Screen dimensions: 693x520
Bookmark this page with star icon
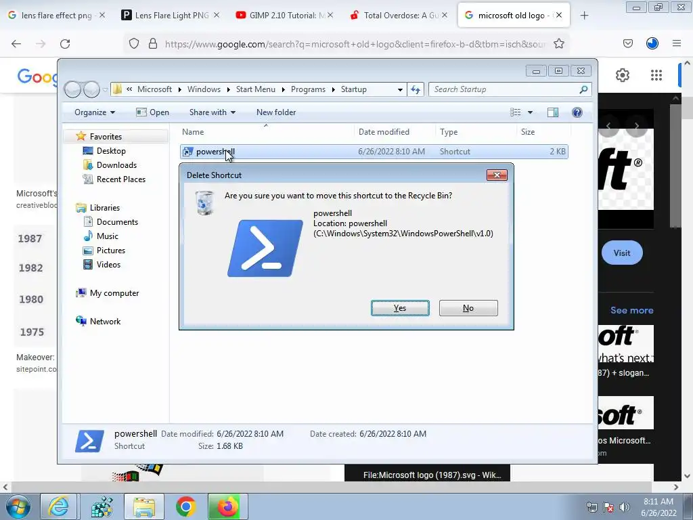click(558, 44)
